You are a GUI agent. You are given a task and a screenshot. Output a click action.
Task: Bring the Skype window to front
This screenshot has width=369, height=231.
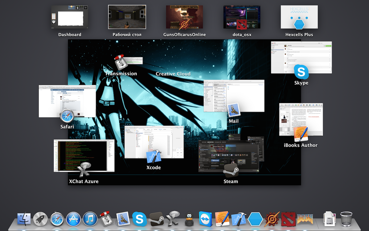[301, 56]
